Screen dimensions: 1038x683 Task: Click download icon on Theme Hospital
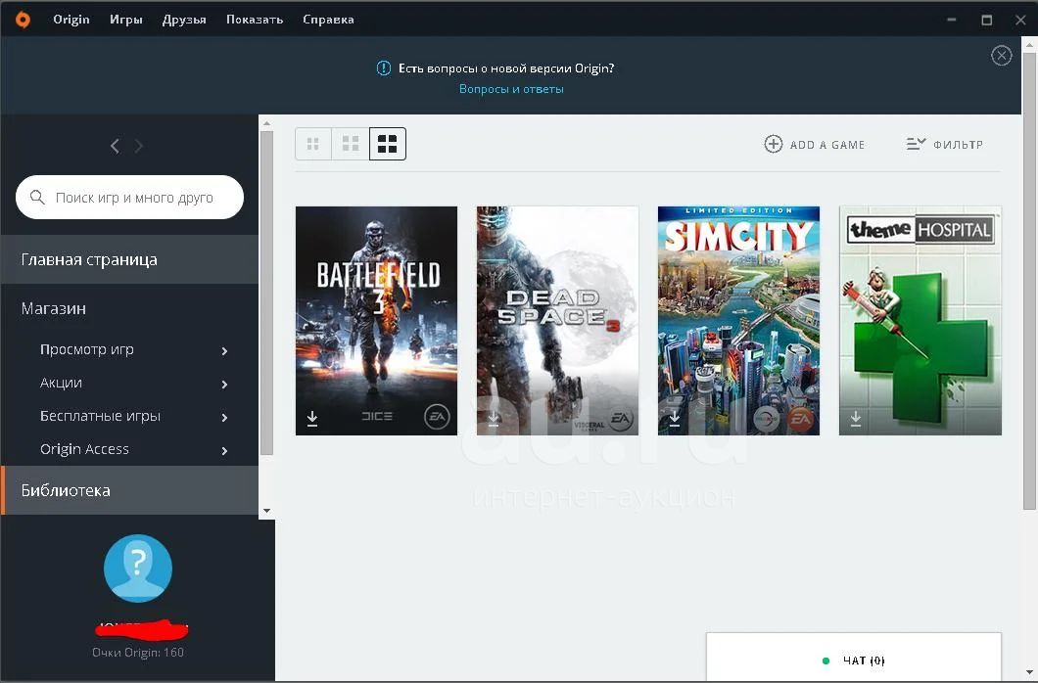click(x=856, y=418)
